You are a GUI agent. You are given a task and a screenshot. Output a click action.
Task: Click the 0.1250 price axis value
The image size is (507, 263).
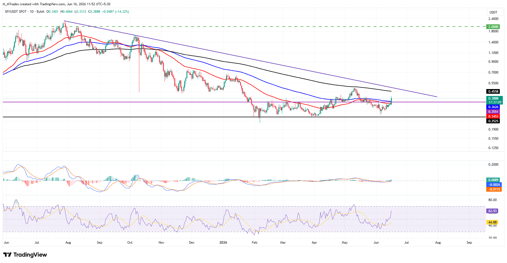click(493, 148)
